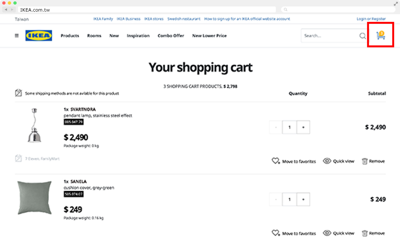Click the SVARTNORA lamp thumbnail
This screenshot has height=243, width=400.
tap(34, 126)
